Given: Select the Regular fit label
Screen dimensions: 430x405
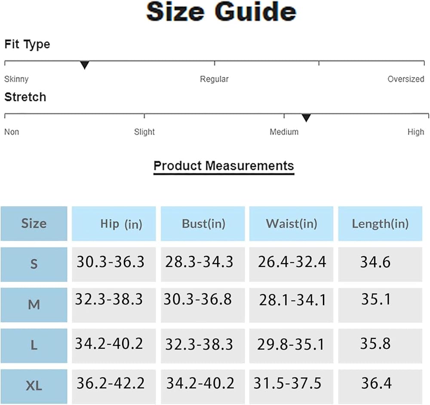Looking at the screenshot, I should (x=214, y=79).
